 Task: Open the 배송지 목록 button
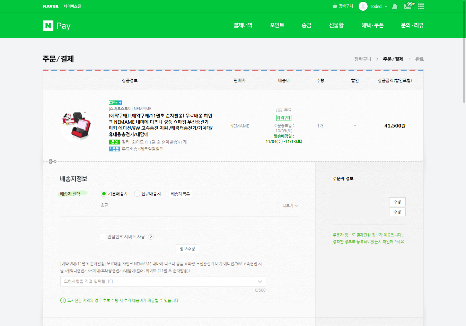(x=180, y=194)
